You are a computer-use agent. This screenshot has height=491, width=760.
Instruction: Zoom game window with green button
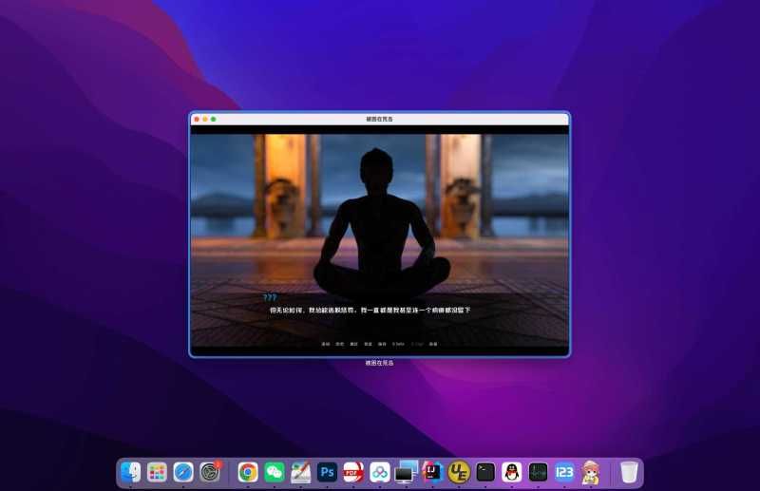click(x=213, y=120)
